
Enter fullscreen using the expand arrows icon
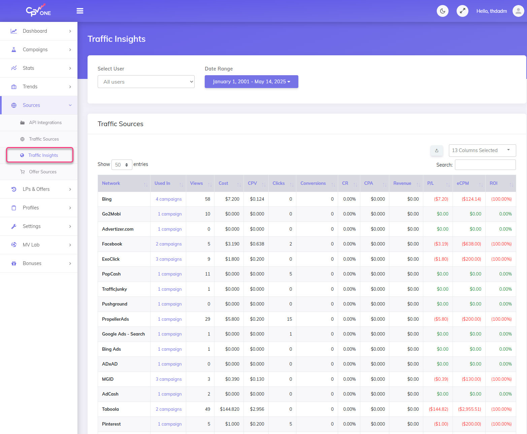tap(462, 11)
